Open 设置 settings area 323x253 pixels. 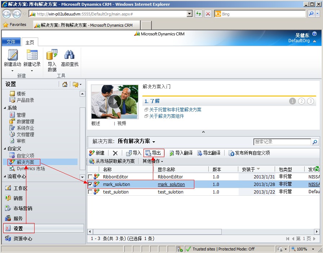coord(44,228)
